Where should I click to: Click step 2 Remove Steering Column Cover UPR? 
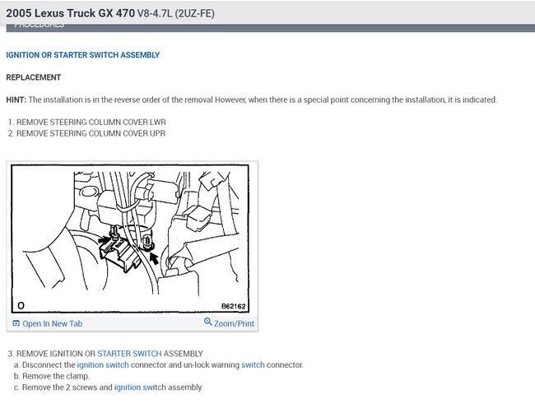(86, 133)
